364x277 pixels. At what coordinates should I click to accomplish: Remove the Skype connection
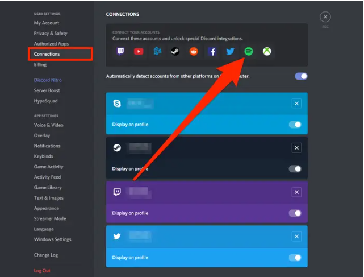click(296, 104)
